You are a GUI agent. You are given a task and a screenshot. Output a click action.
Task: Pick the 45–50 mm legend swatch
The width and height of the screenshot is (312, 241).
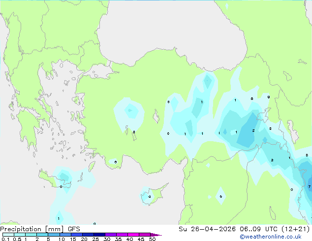tap(145, 235)
